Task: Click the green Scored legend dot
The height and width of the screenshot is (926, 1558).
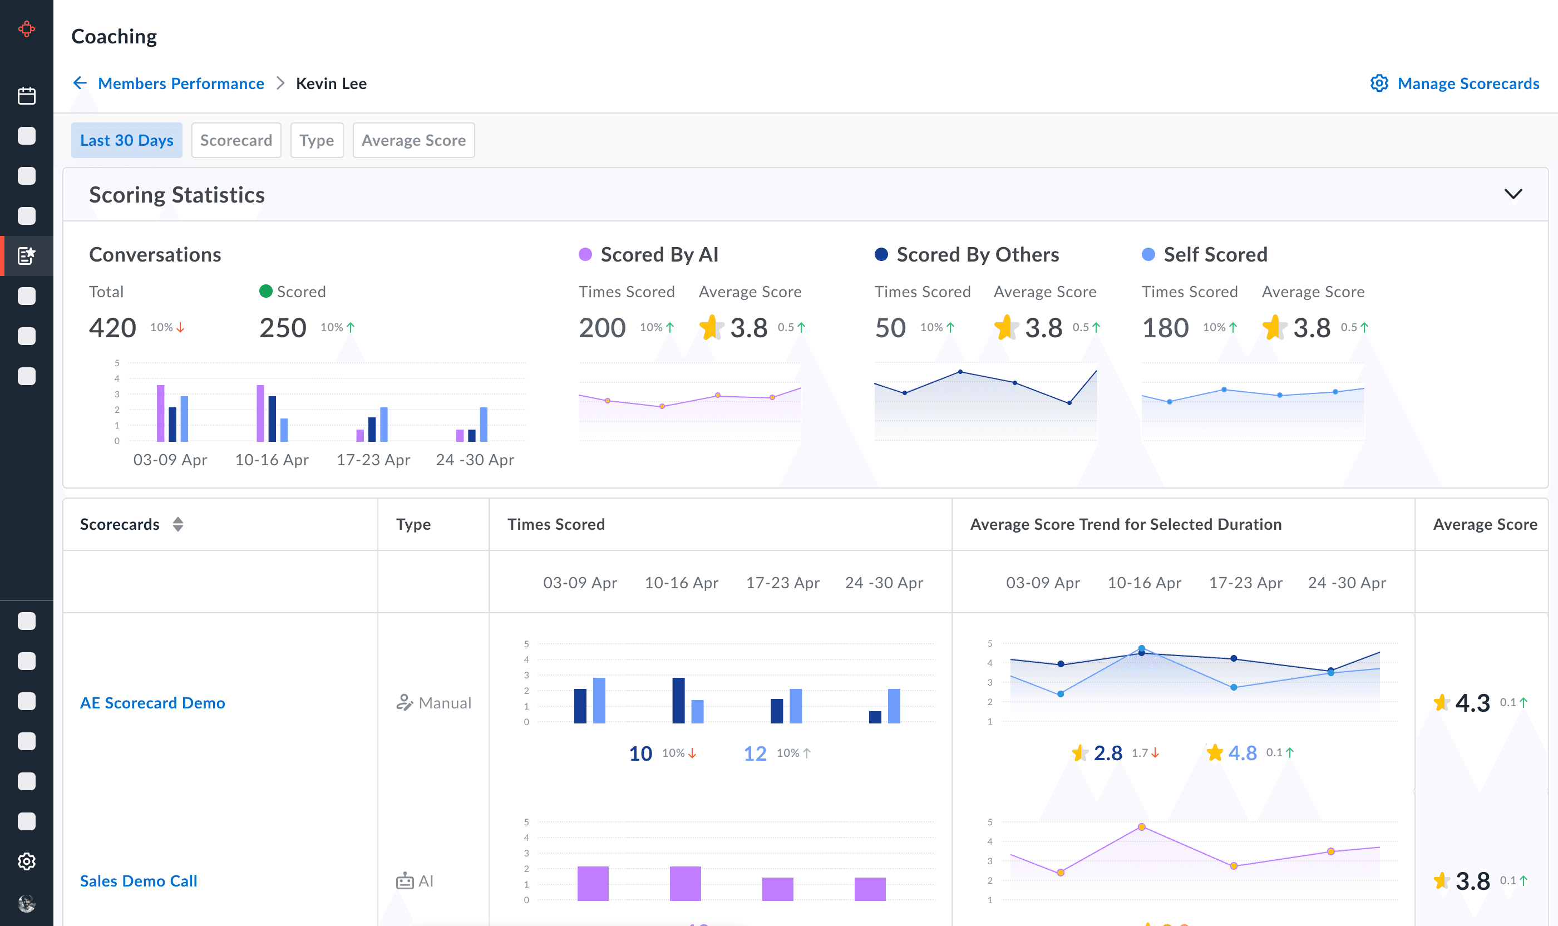Action: click(266, 292)
